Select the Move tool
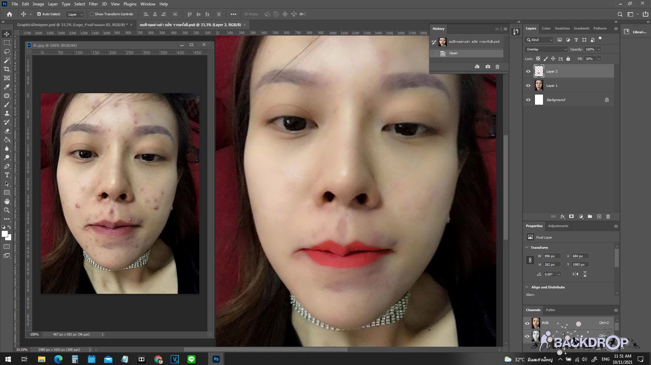 click(x=7, y=34)
